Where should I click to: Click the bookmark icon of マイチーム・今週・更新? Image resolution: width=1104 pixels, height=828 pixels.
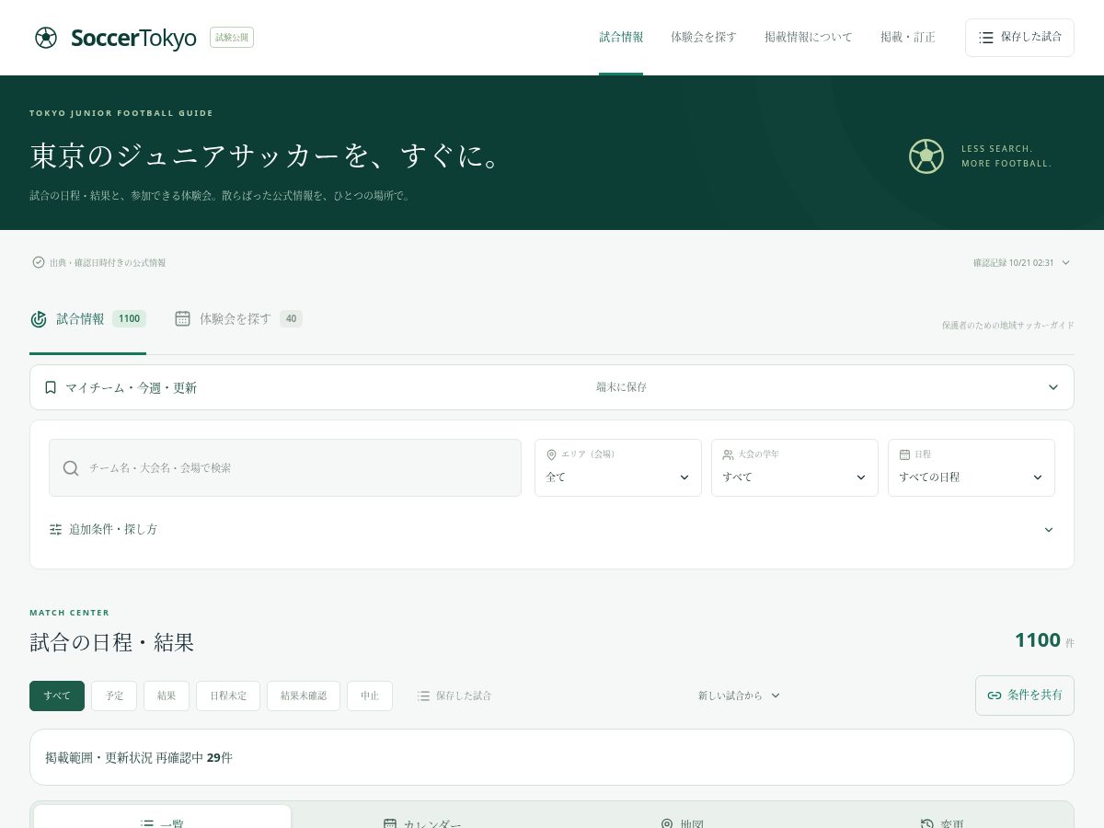coord(51,387)
